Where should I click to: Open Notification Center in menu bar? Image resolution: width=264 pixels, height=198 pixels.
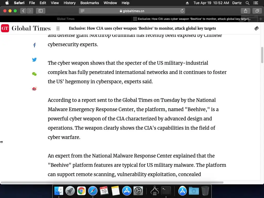(255, 3)
